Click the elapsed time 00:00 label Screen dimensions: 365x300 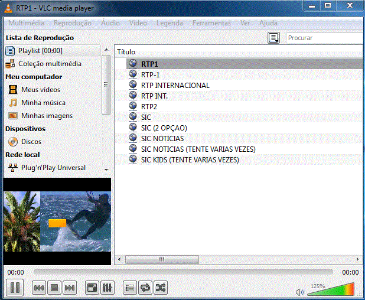click(15, 272)
